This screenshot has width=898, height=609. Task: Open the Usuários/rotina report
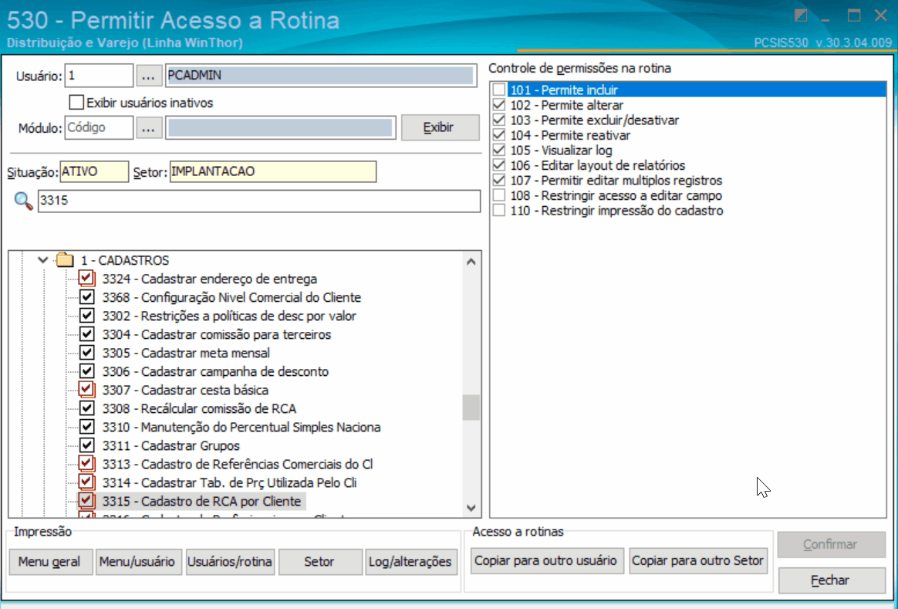tap(230, 561)
